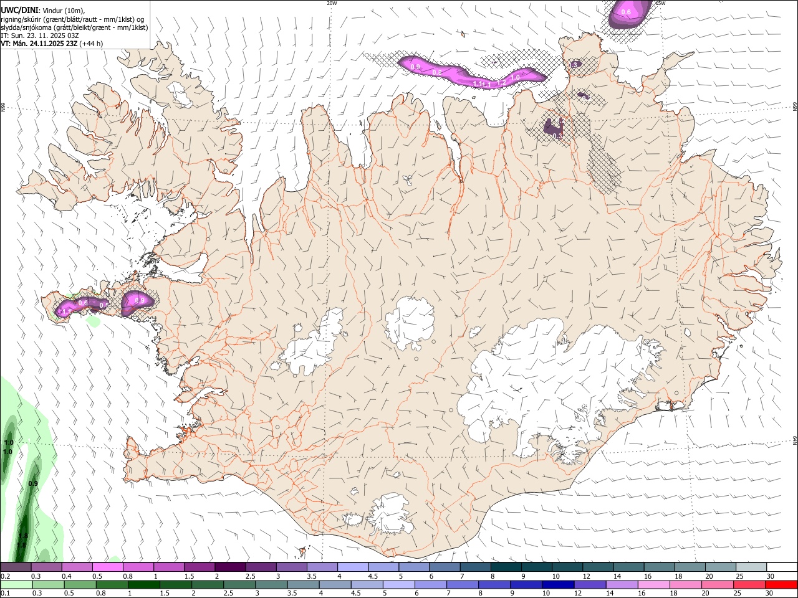Click the round white Hofsjökull glacier at the map center
The width and height of the screenshot is (798, 598).
[x=410, y=322]
